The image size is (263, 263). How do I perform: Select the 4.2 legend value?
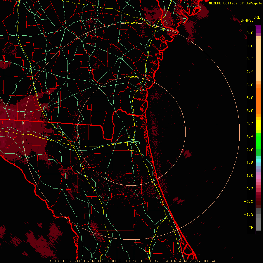[x=250, y=124]
